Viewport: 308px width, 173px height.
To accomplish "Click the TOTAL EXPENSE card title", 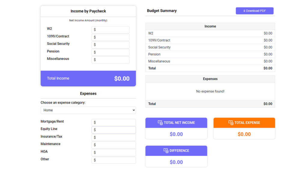I will point(247,123).
